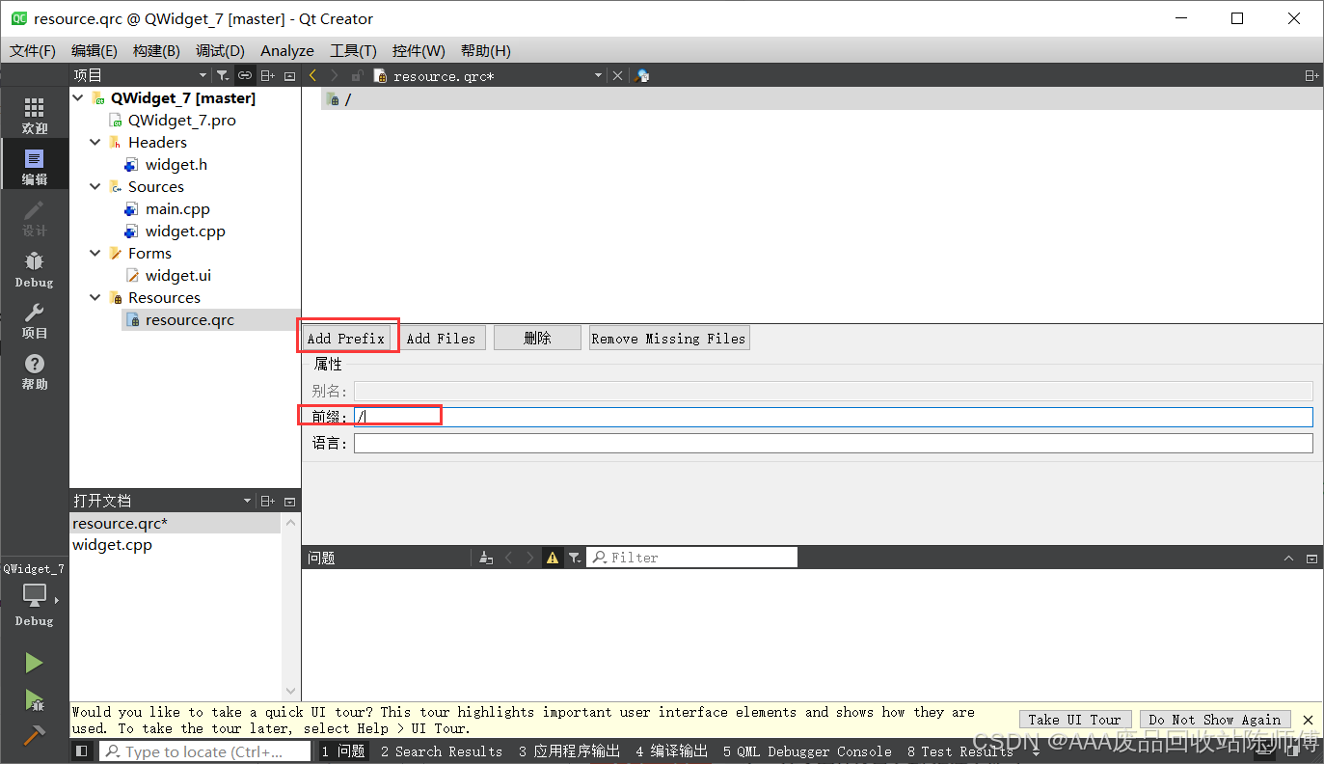This screenshot has height=764, width=1324.
Task: Open the 3 应用程序输出 pane
Action: point(569,751)
